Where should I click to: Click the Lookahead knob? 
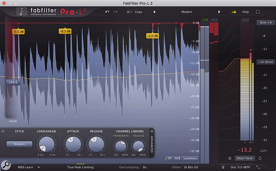tap(46, 144)
